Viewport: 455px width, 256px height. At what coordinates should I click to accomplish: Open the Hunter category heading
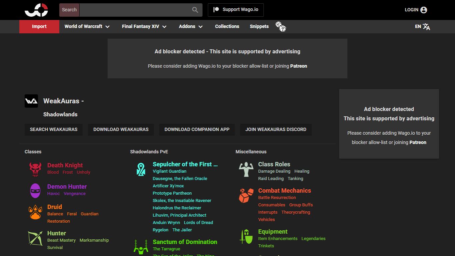(x=57, y=233)
